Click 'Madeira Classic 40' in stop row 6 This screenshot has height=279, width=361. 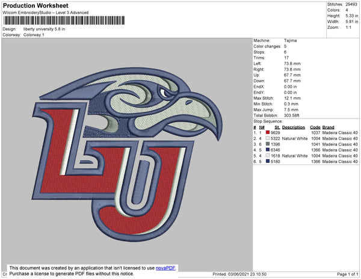click(x=340, y=162)
